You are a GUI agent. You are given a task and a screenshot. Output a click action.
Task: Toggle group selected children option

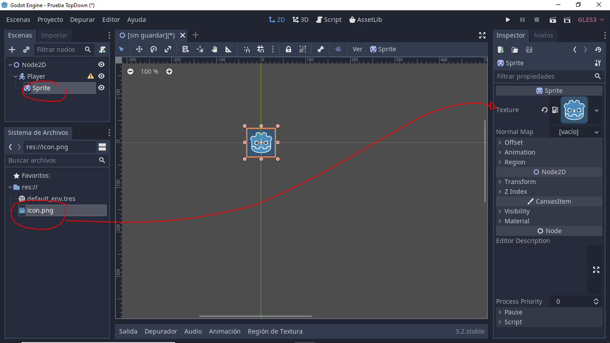[303, 49]
